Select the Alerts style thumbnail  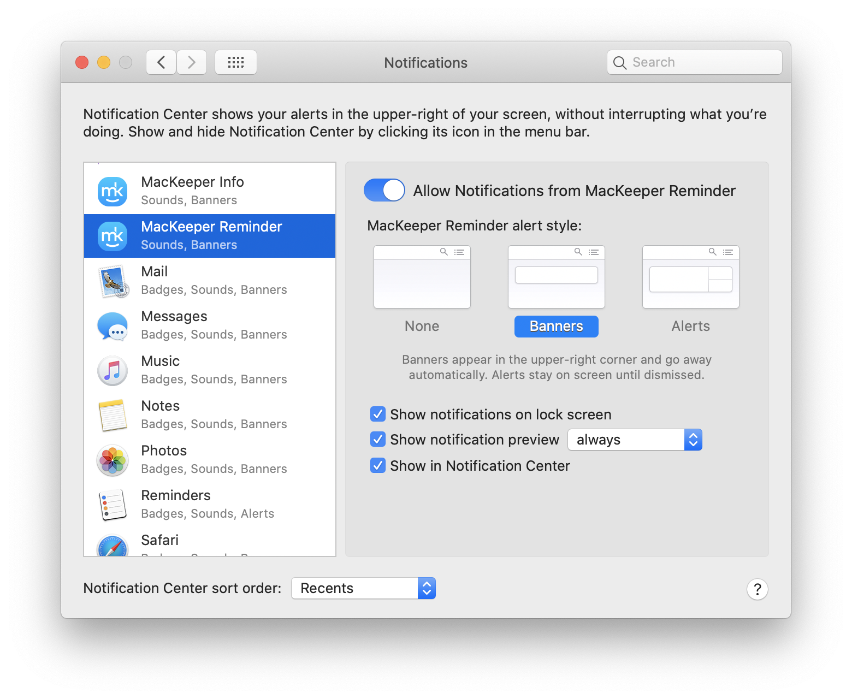click(x=691, y=277)
